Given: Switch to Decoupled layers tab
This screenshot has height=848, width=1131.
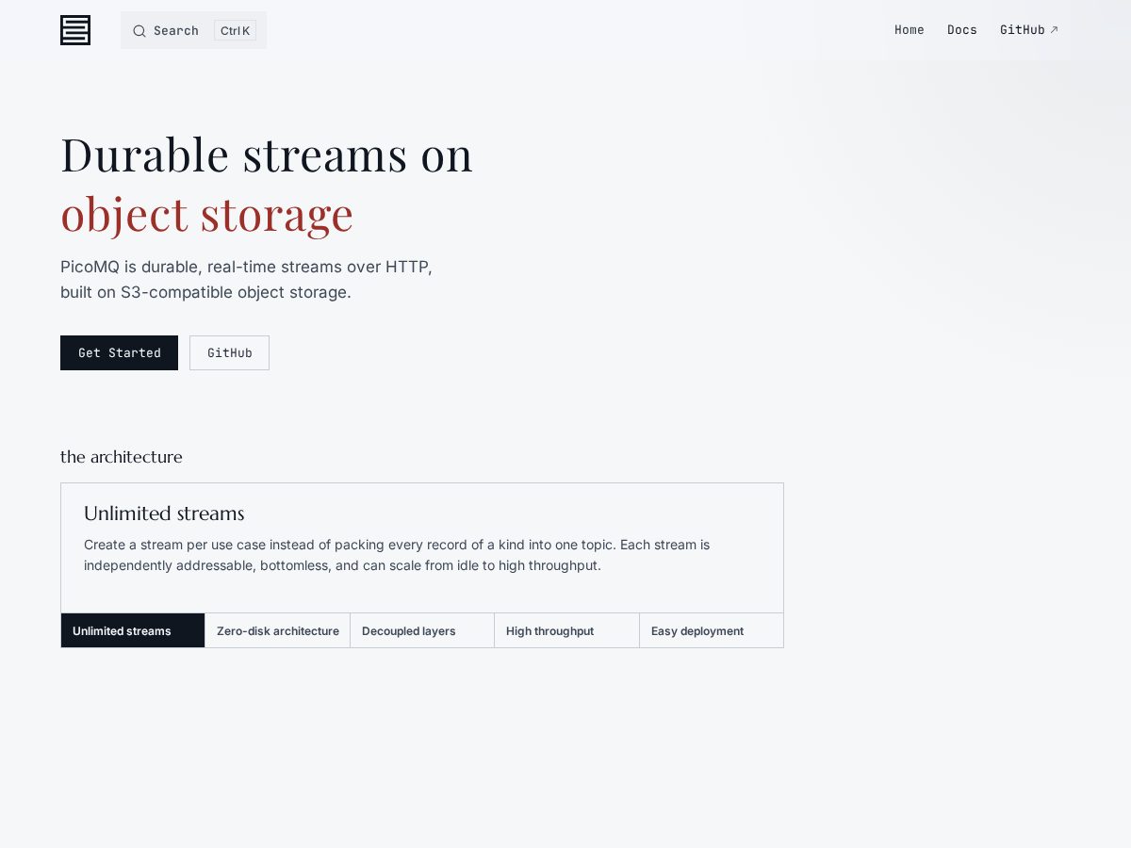Looking at the screenshot, I should (x=422, y=630).
